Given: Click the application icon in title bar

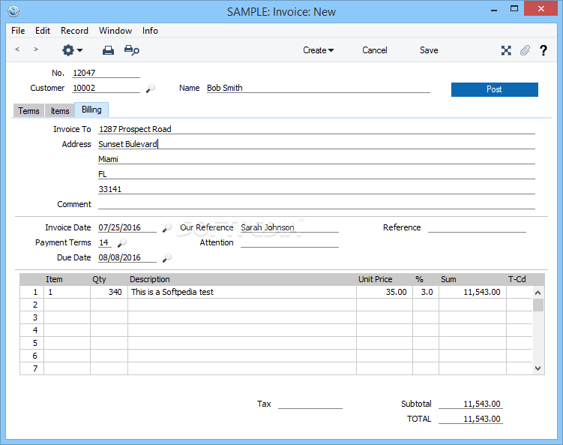Looking at the screenshot, I should 13,11.
